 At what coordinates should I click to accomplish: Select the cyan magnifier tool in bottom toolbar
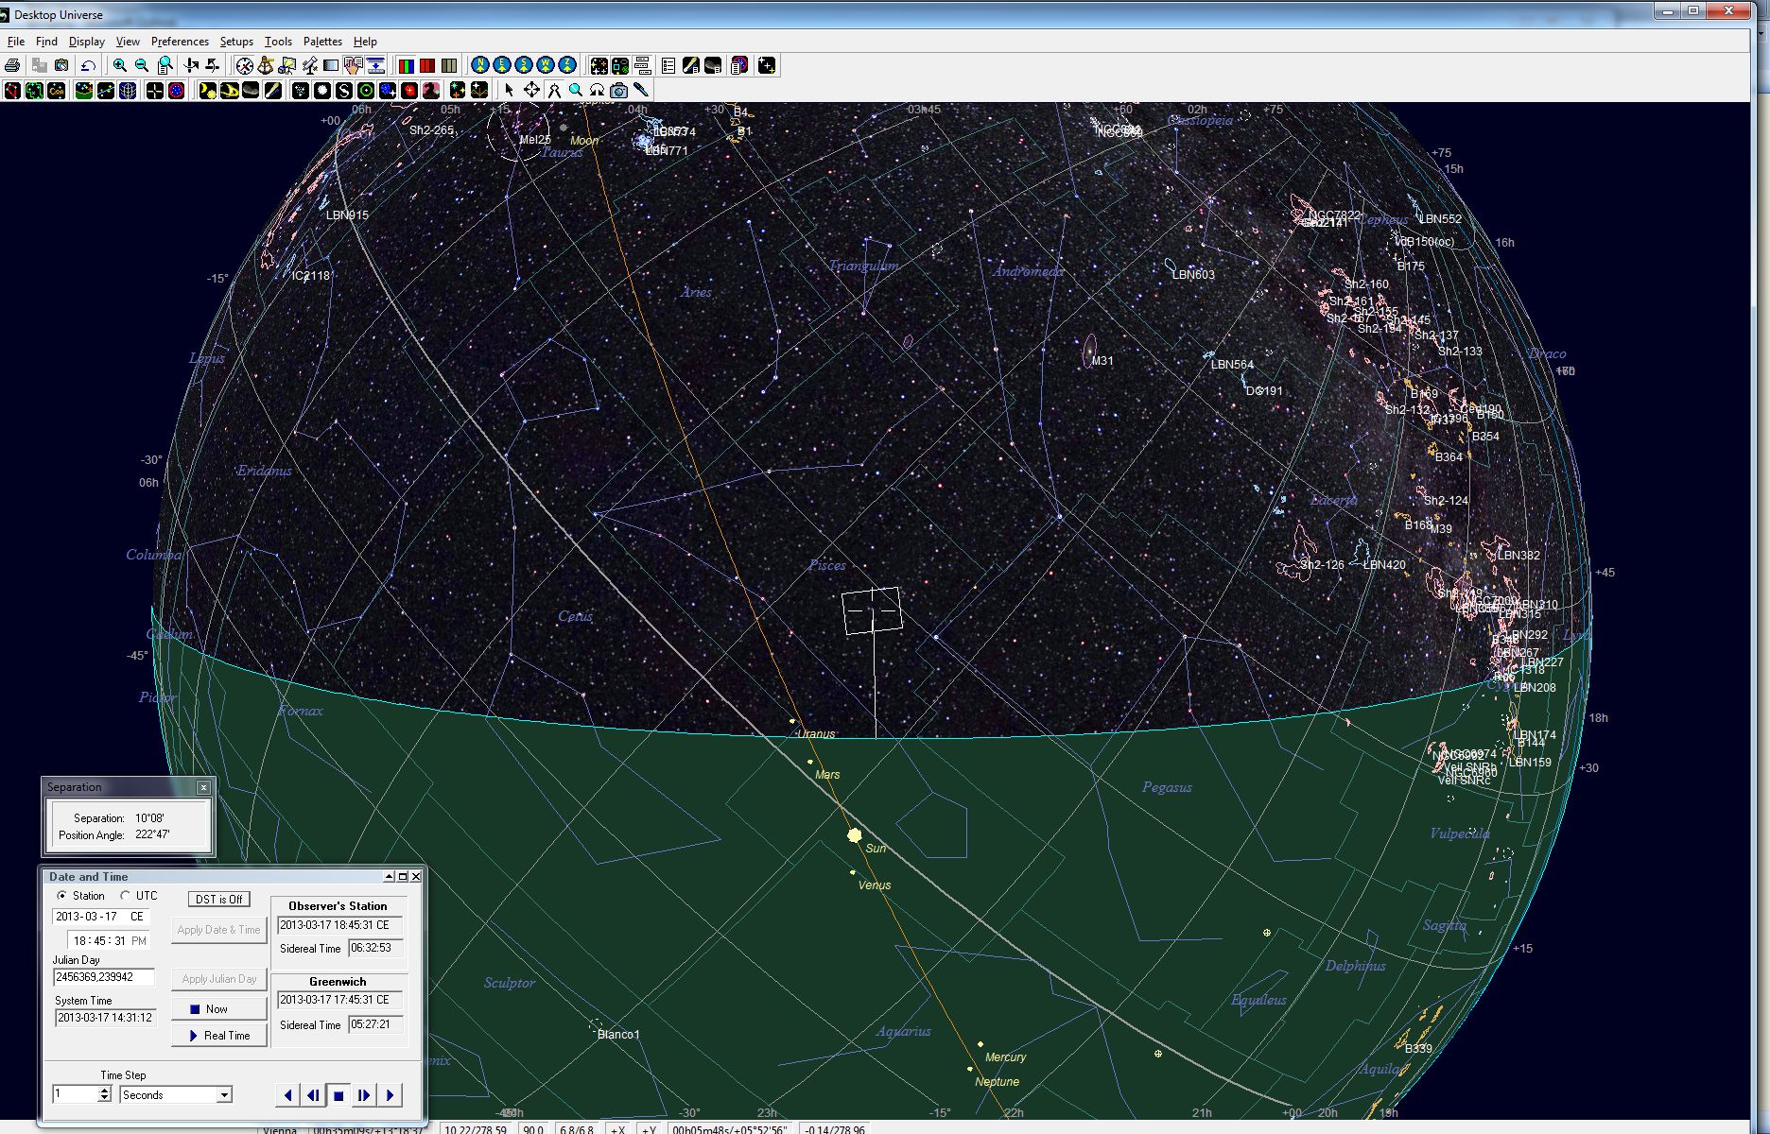(576, 90)
